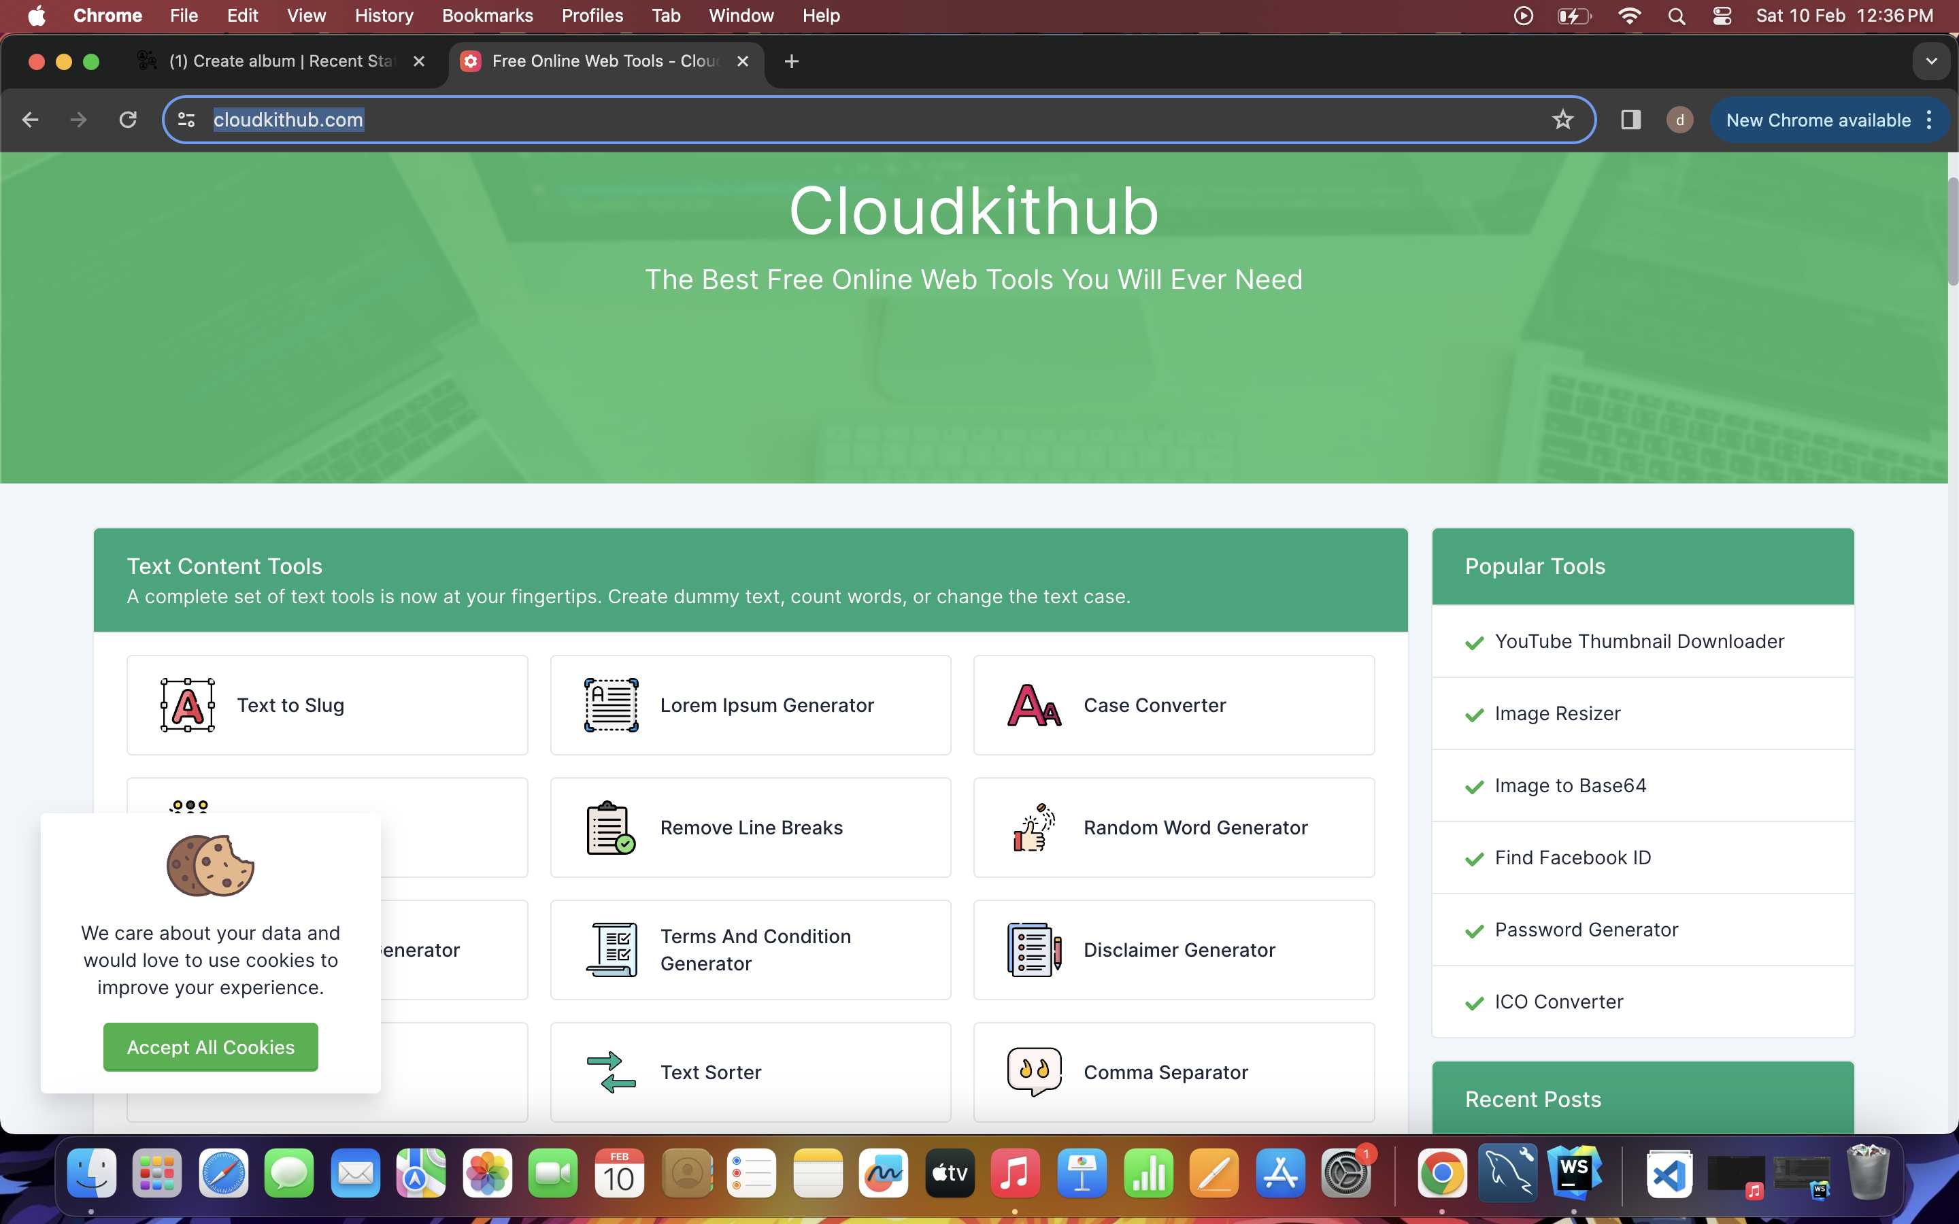Click the Random Word Generator icon
1959x1224 pixels.
pos(1034,828)
